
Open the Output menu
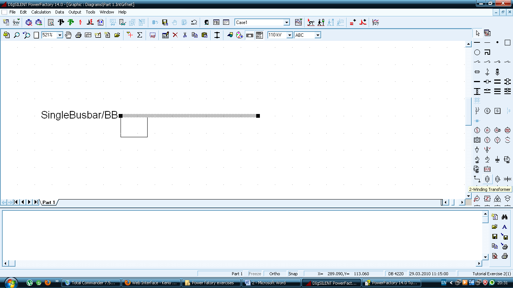pos(75,12)
